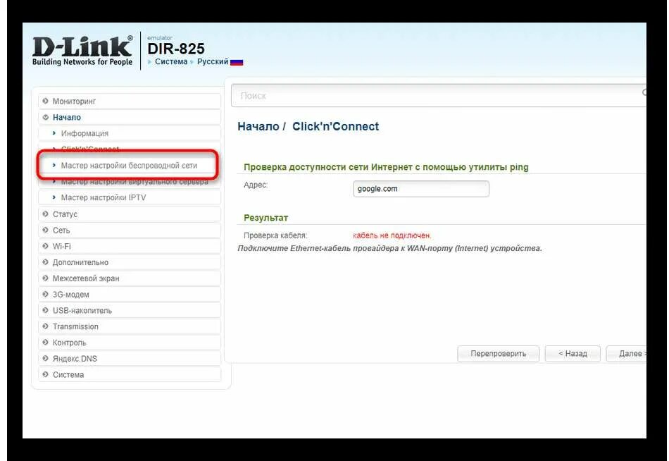Image resolution: width=669 pixels, height=461 pixels.
Task: Click the arrow icon beside Яндекс.DNS
Action: (45, 359)
